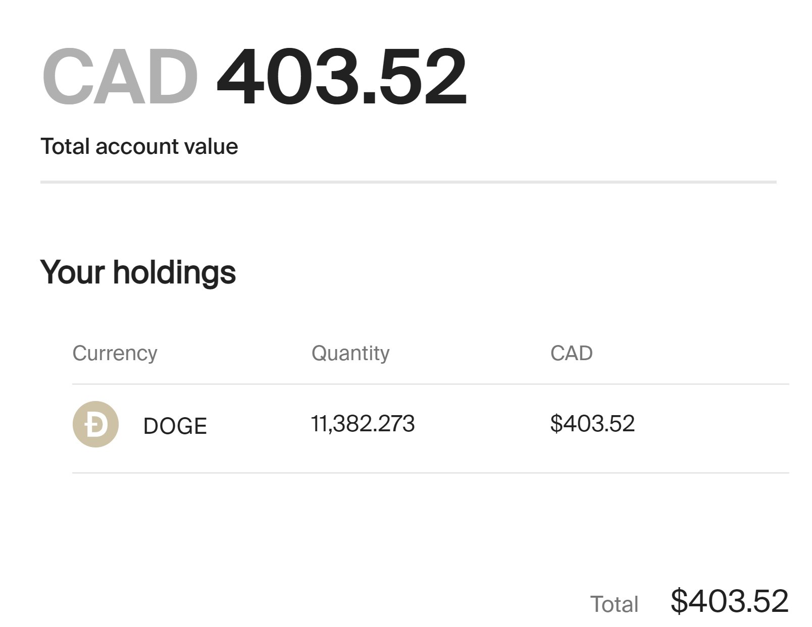Click the gray 'Total' label at bottom
Image resolution: width=812 pixels, height=627 pixels.
click(x=614, y=604)
